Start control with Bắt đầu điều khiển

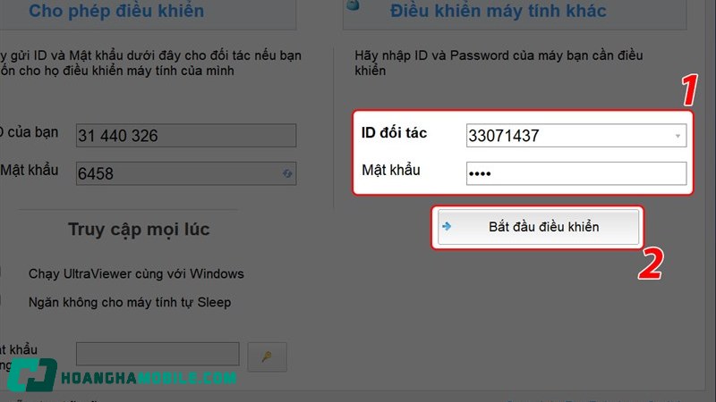[x=539, y=227]
